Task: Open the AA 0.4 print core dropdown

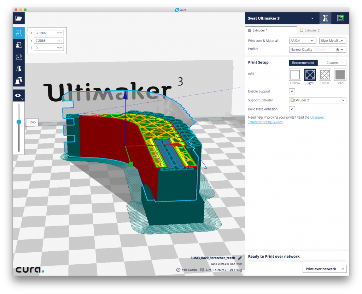Action: tap(303, 41)
